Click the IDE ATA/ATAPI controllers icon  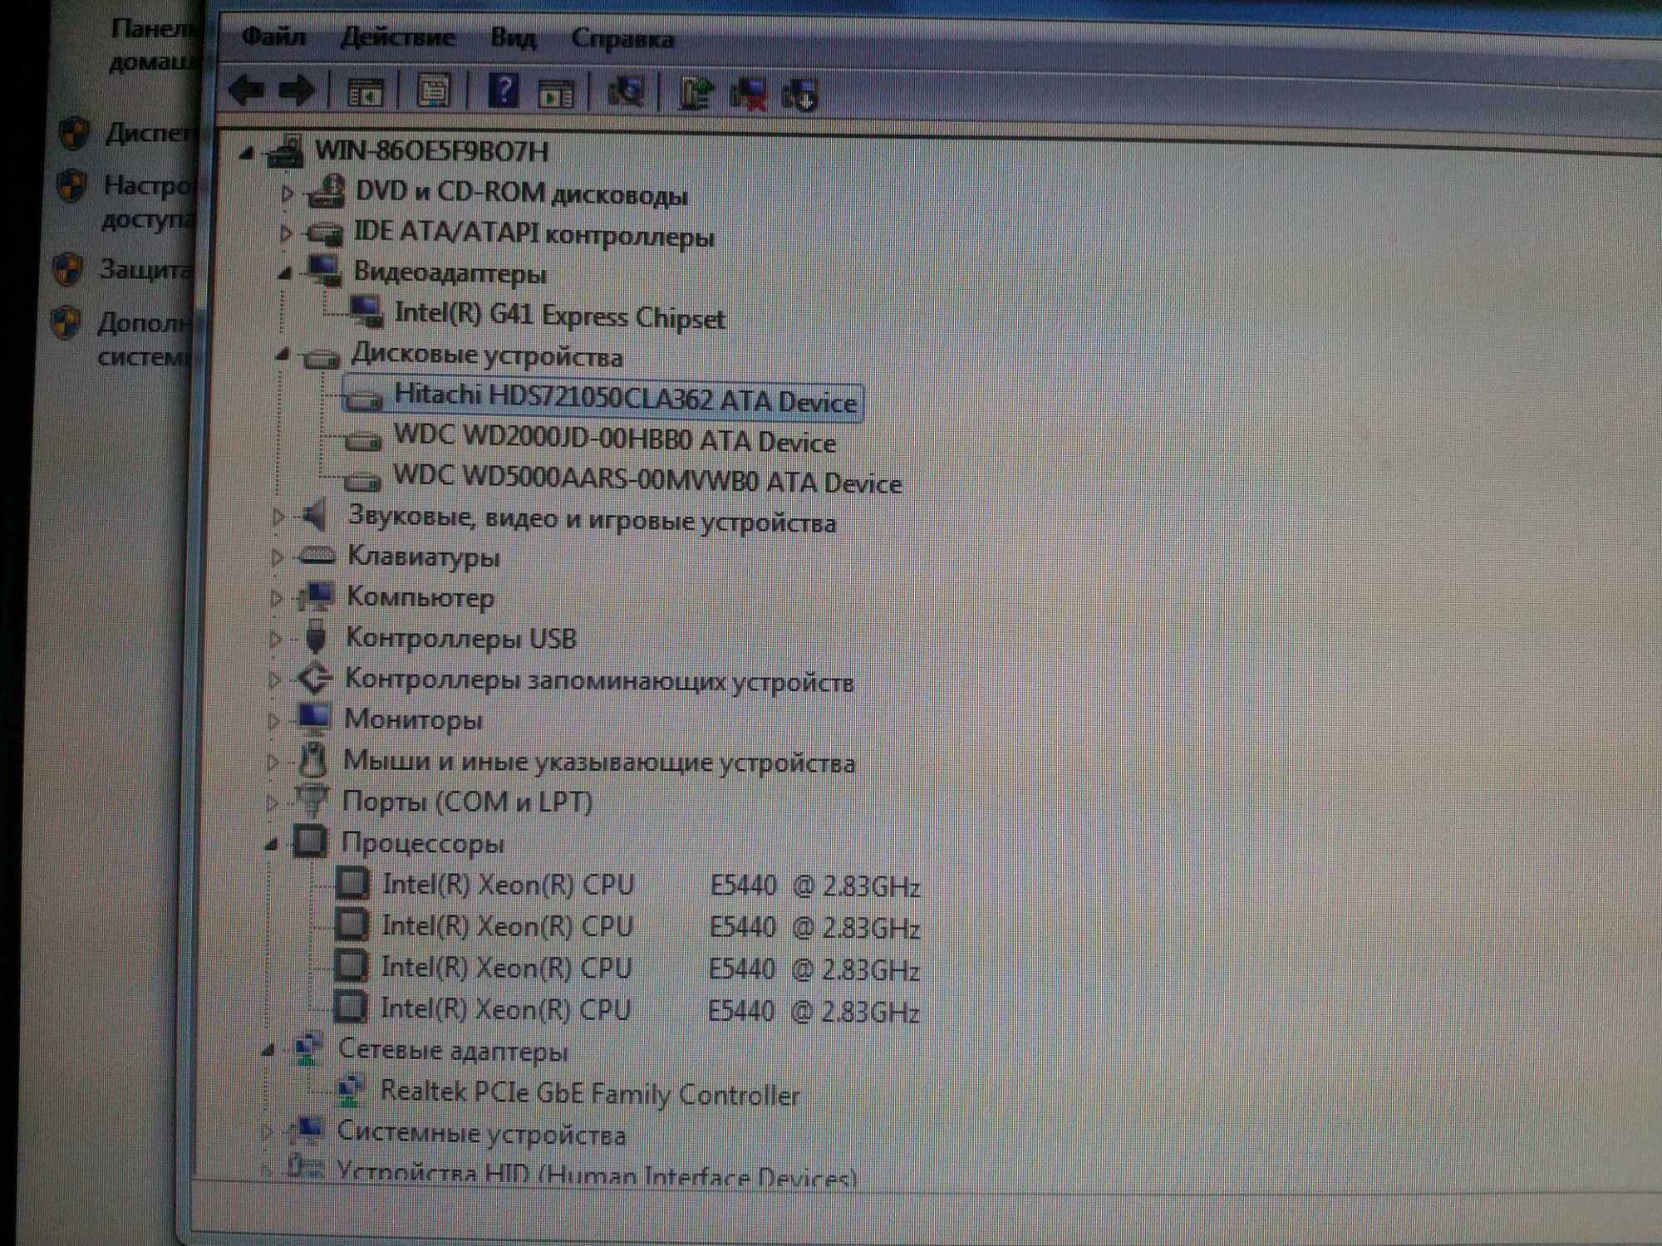324,233
